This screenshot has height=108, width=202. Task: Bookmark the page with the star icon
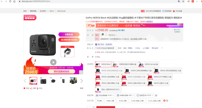(x=183, y=1)
